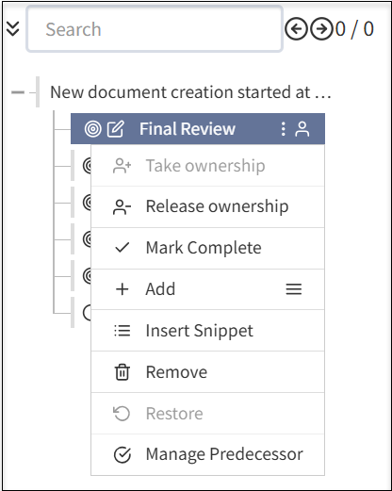
Task: Collapse the New document creation tree node
Action: click(18, 92)
